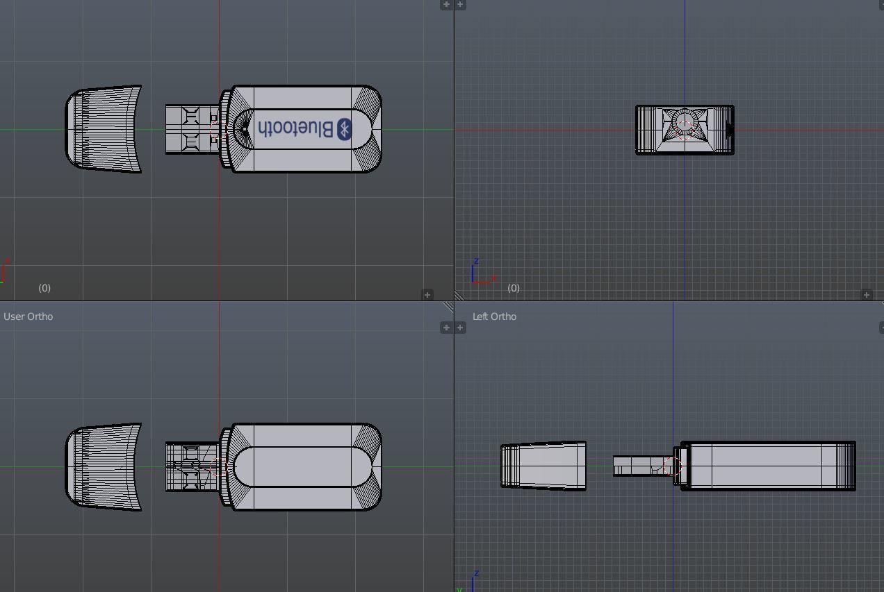This screenshot has width=884, height=592.
Task: Open tool shelf plus in top-right viewport
Action: pyautogui.click(x=460, y=5)
